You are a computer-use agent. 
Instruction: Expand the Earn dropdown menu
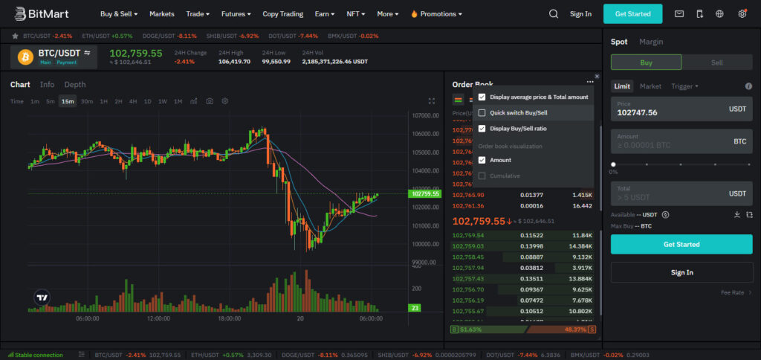pyautogui.click(x=325, y=14)
